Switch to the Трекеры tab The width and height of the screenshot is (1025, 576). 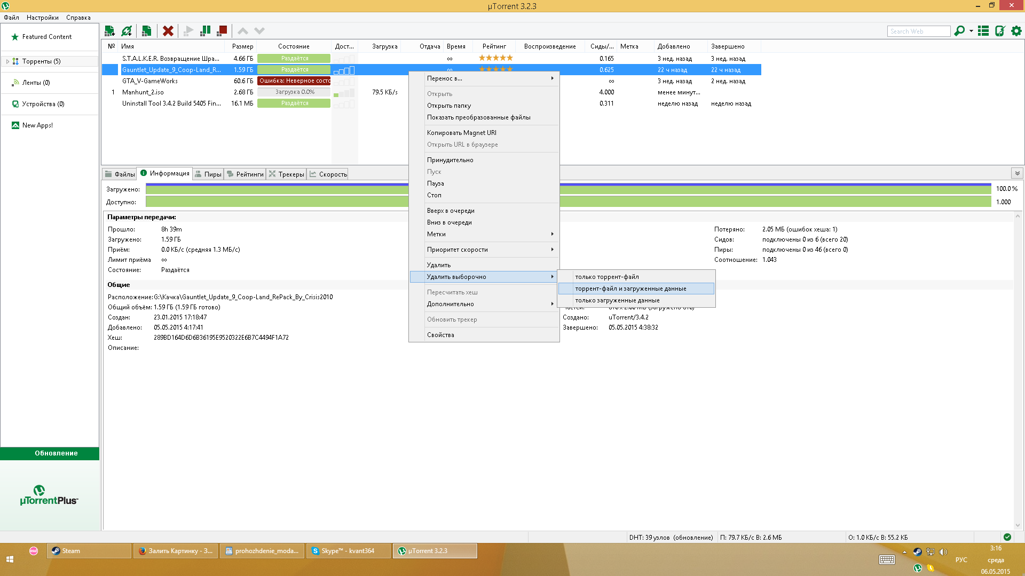click(x=286, y=174)
